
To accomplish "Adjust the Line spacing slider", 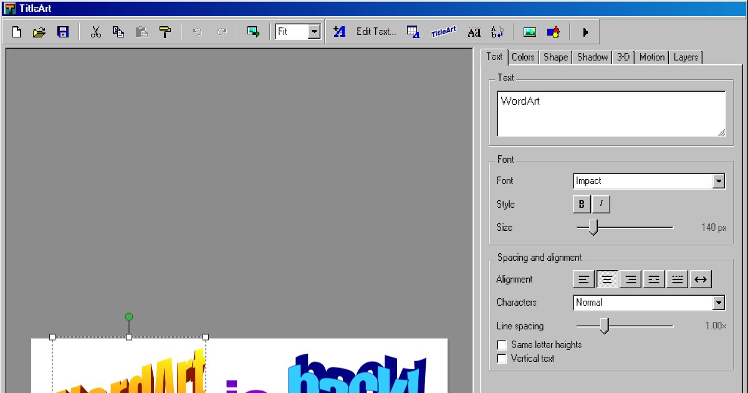I will [x=604, y=326].
